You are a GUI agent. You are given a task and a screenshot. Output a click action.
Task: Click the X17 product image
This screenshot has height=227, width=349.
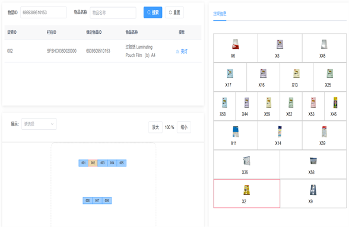point(230,73)
